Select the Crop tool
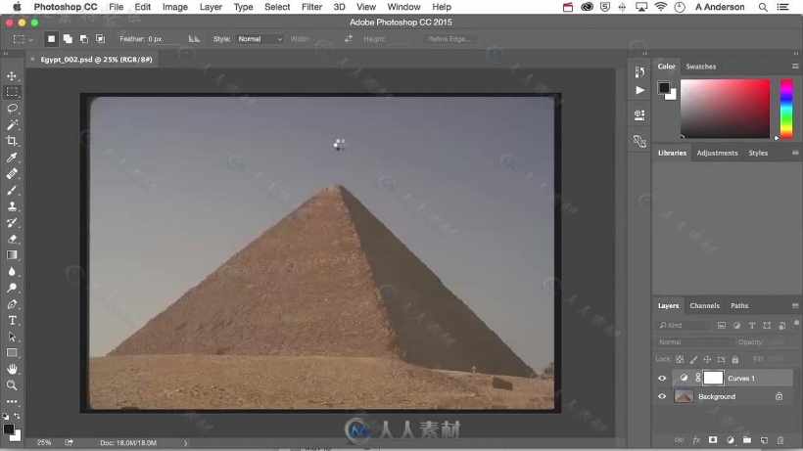Image resolution: width=803 pixels, height=451 pixels. [x=12, y=141]
